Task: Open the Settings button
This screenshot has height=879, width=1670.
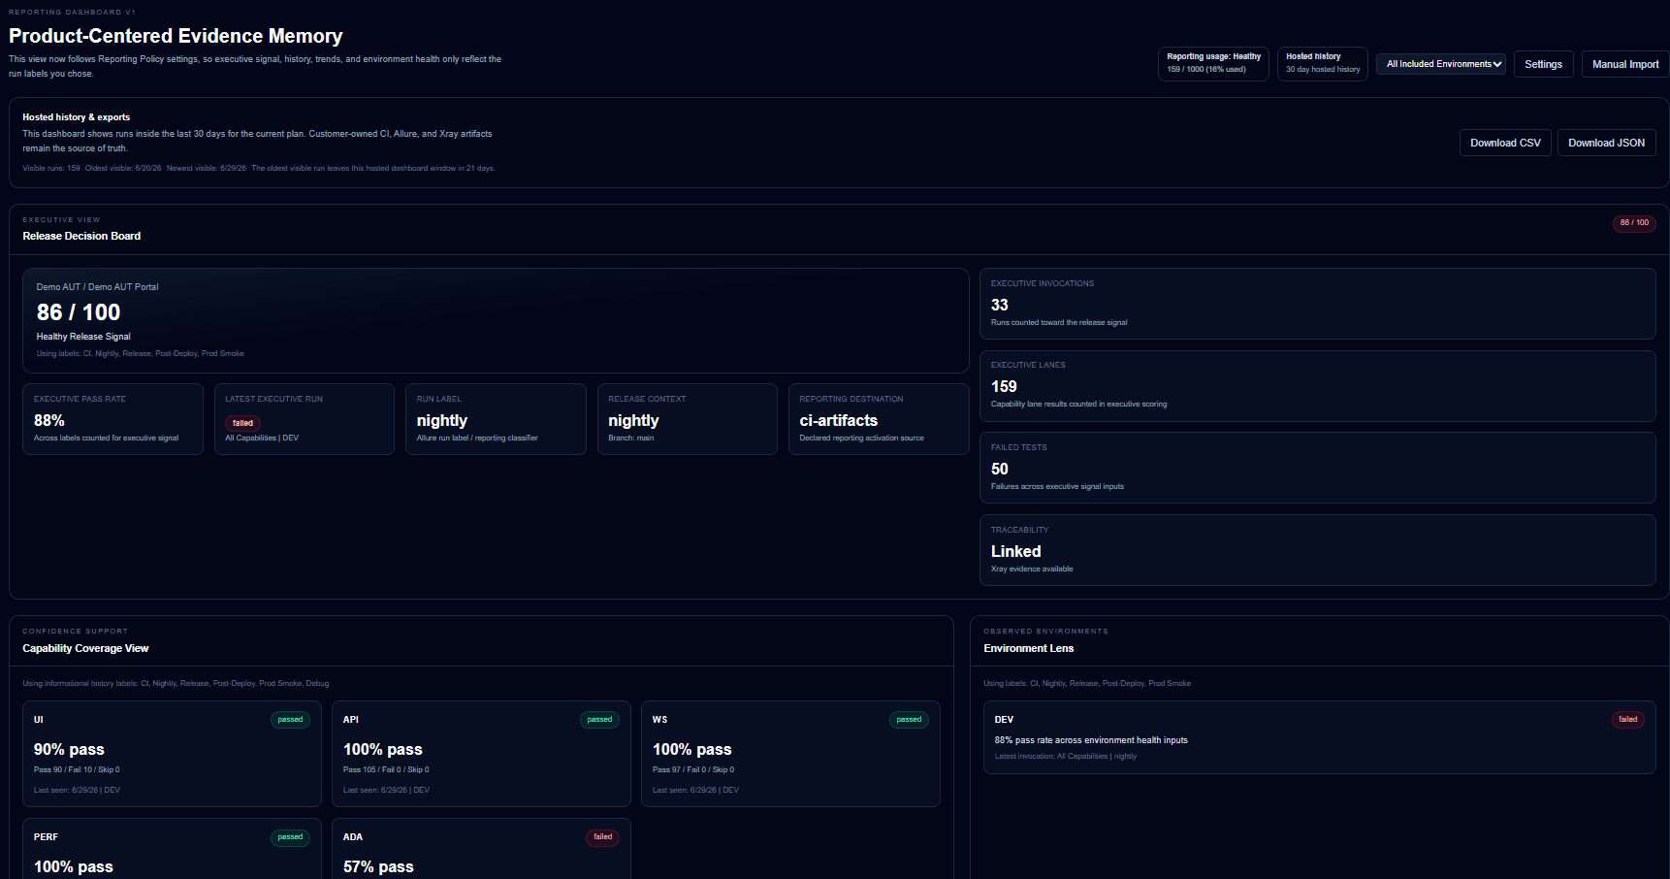Action: [1543, 64]
